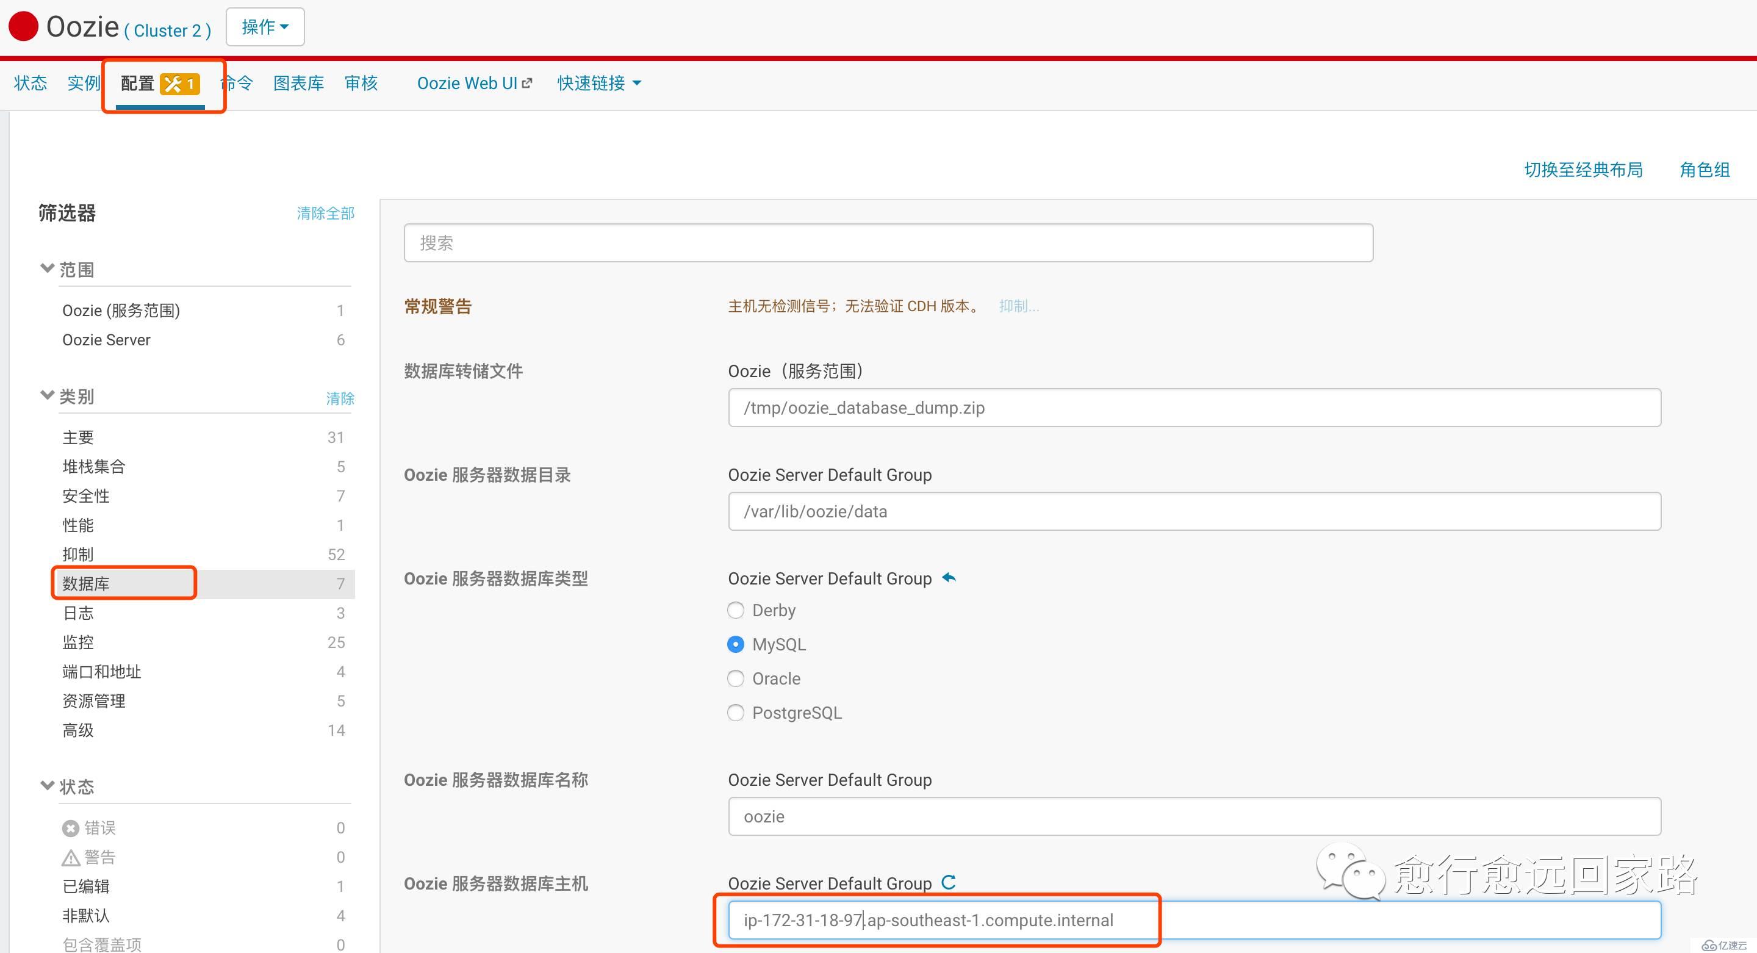Collapse the 状态 filter section
The width and height of the screenshot is (1757, 953).
click(47, 785)
